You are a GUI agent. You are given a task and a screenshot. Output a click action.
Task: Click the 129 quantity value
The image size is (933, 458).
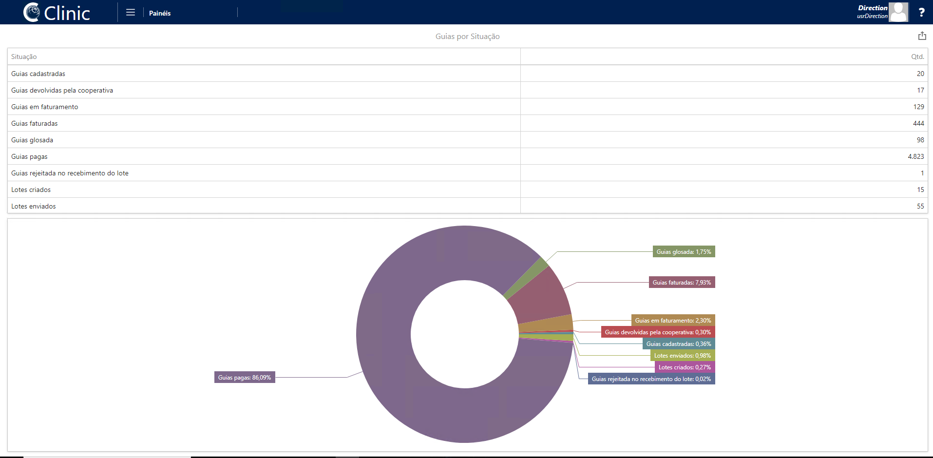[918, 107]
